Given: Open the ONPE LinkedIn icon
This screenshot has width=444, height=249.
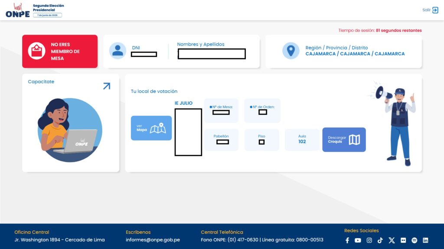Looking at the screenshot, I should pos(425,240).
